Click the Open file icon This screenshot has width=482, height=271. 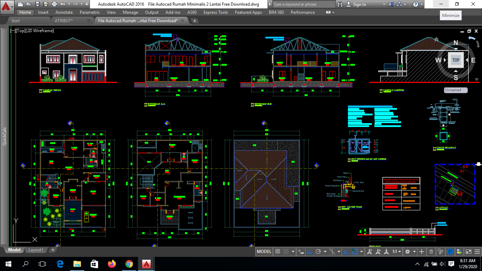[x=29, y=4]
